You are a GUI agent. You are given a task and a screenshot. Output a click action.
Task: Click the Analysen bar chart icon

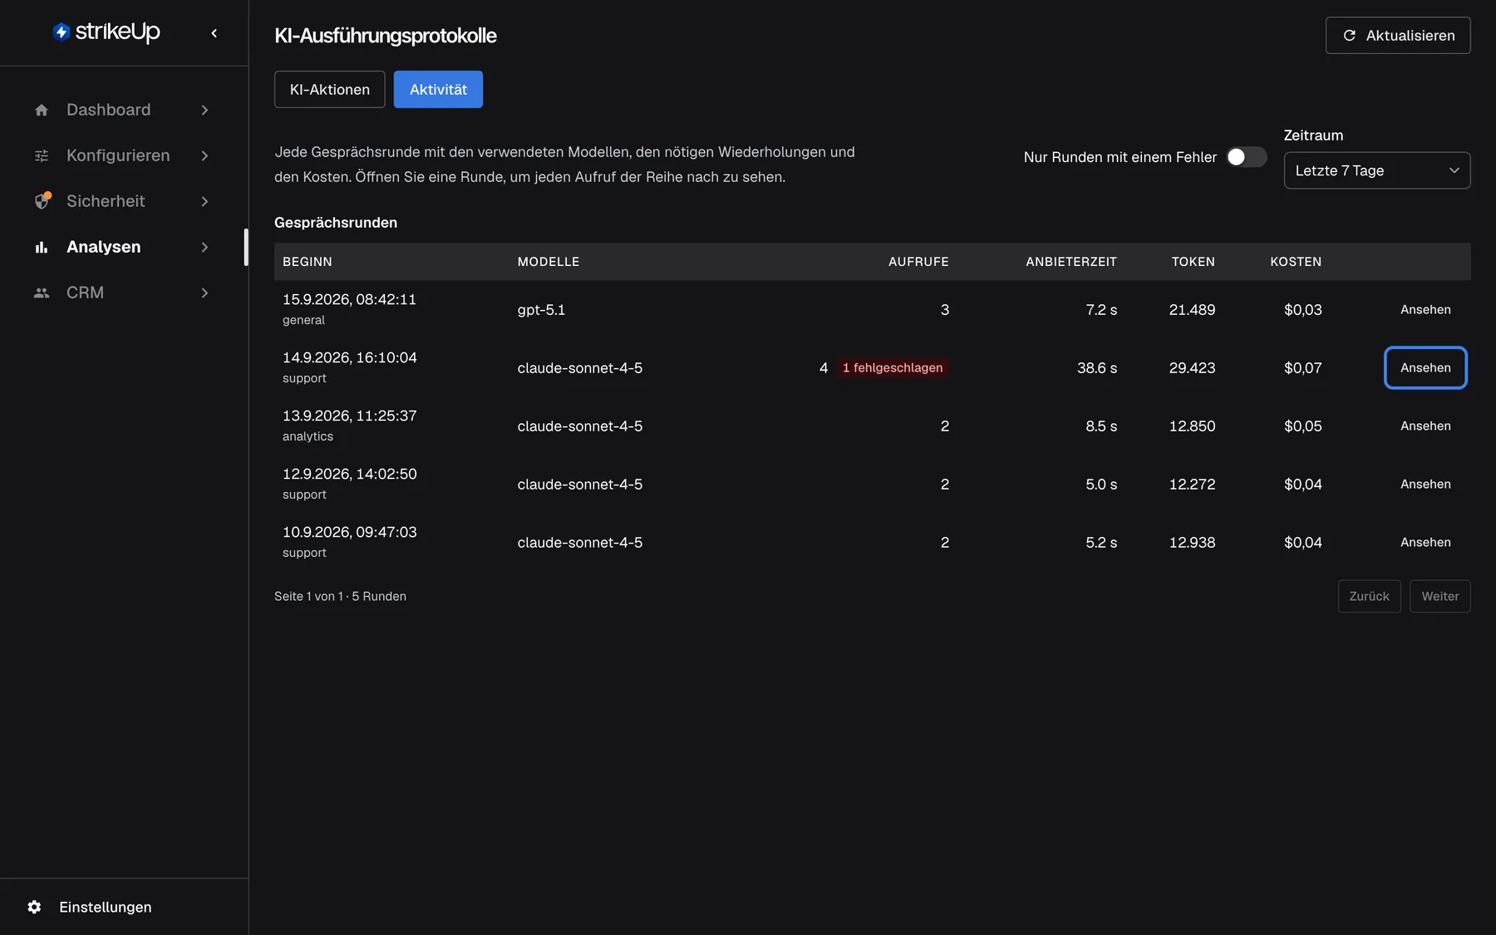pyautogui.click(x=42, y=247)
